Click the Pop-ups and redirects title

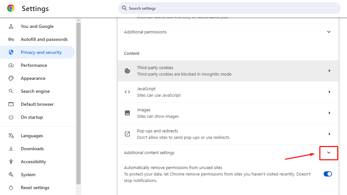pyautogui.click(x=157, y=131)
